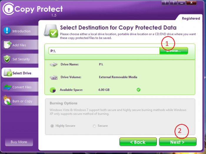Select the Highly Secure burning option
Image resolution: width=206 pixels, height=154 pixels.
[x=52, y=126]
